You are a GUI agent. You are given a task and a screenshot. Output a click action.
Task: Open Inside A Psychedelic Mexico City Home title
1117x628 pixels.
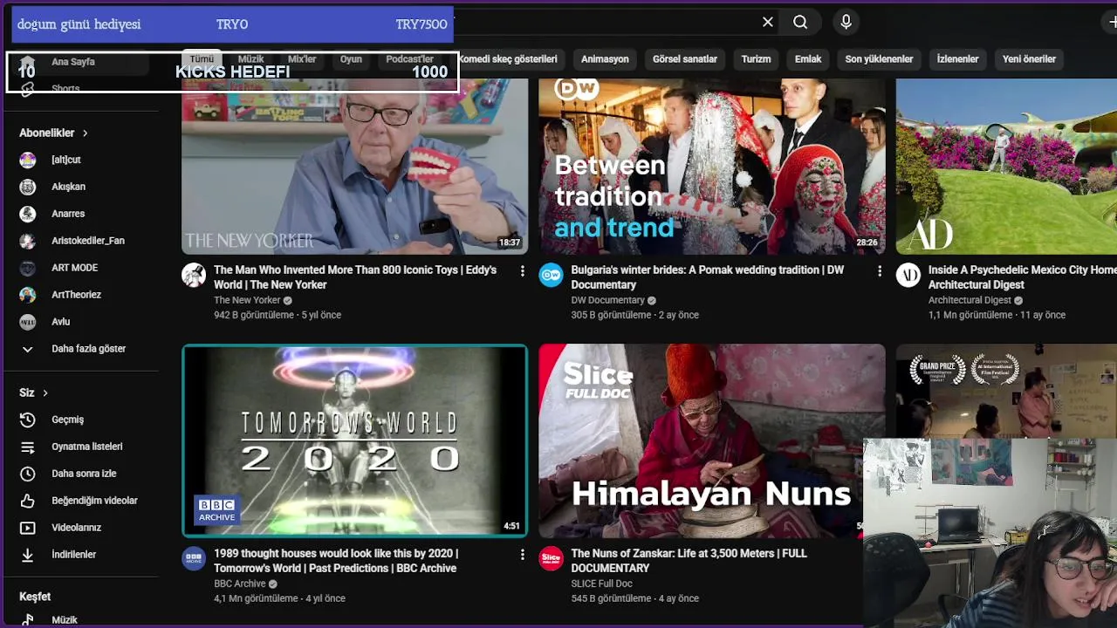point(1022,277)
